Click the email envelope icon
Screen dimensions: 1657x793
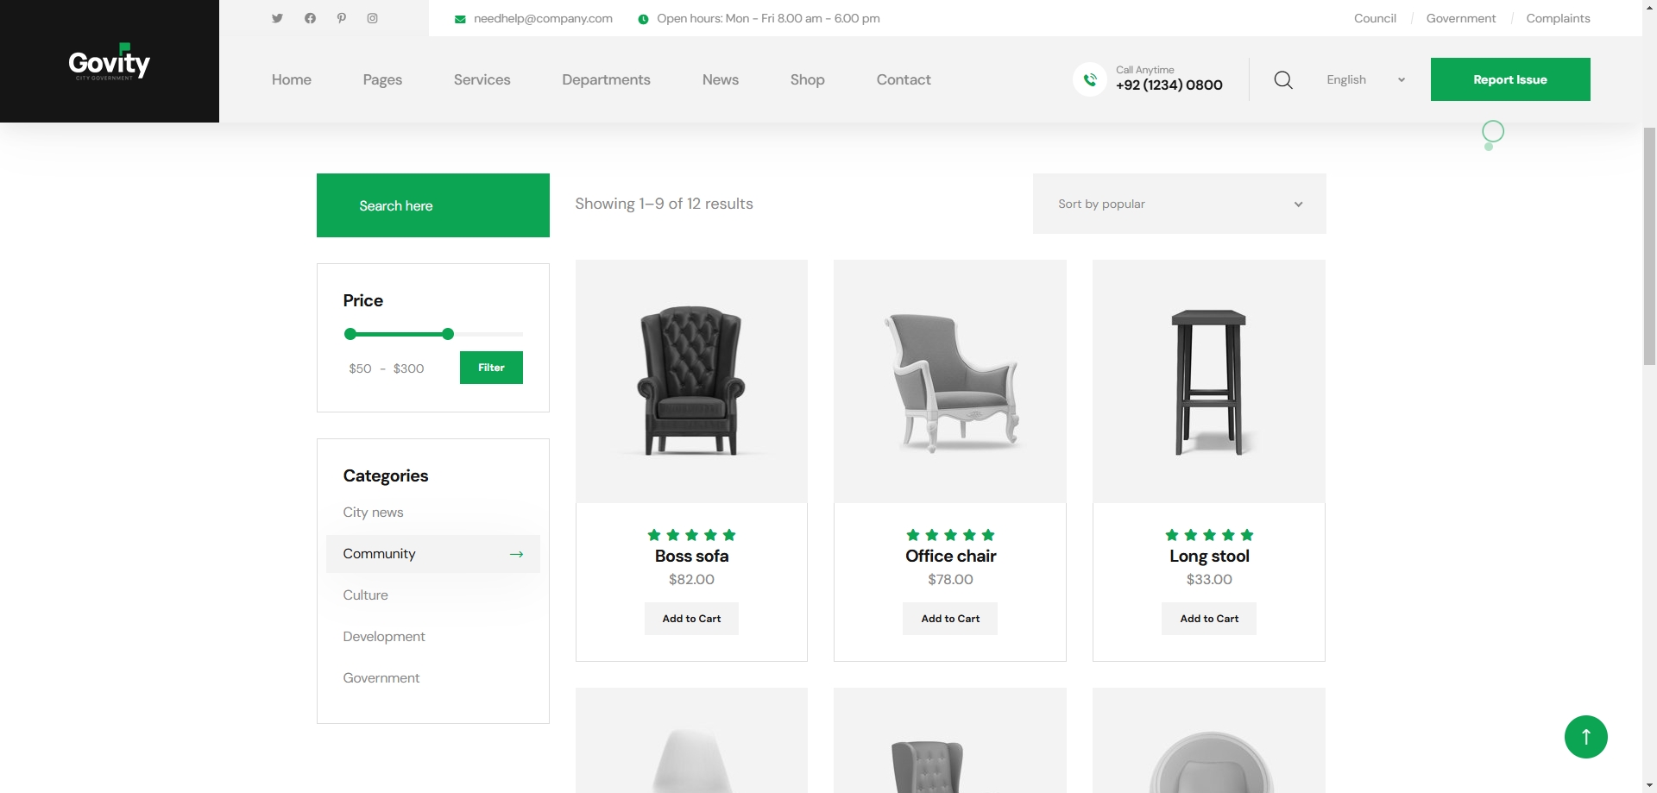pyautogui.click(x=460, y=19)
